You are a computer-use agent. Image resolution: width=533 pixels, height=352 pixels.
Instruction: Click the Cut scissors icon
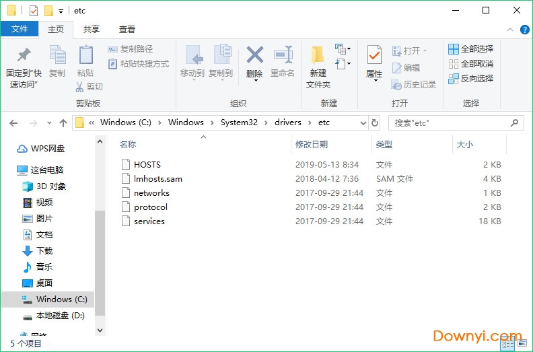(79, 87)
